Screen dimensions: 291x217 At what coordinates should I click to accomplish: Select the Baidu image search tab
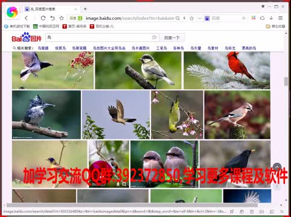(50, 9)
